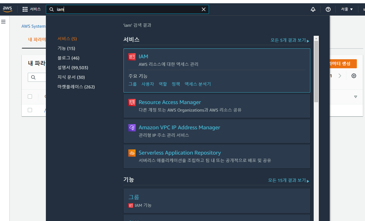Select the header checkbox in parameter table
Screen dimensions: 365x221
30,97
